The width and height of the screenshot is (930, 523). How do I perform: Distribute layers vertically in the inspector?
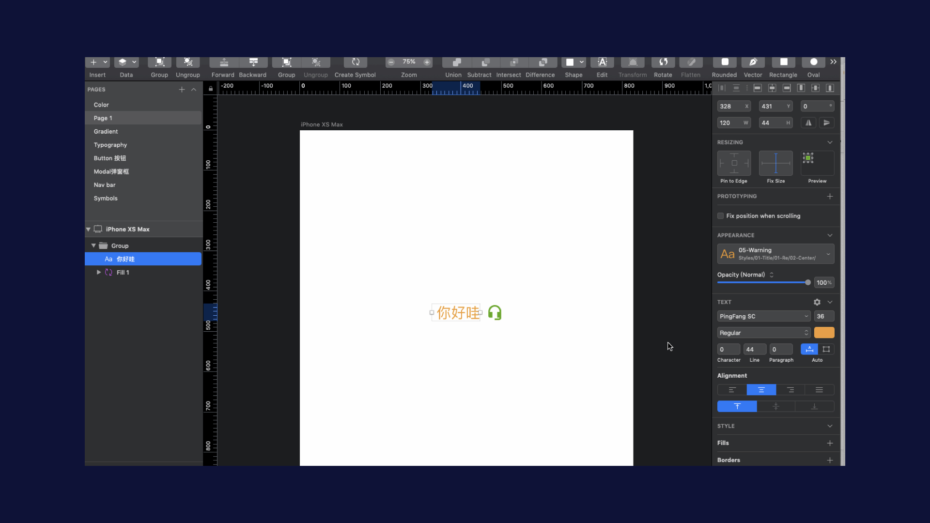pyautogui.click(x=736, y=88)
